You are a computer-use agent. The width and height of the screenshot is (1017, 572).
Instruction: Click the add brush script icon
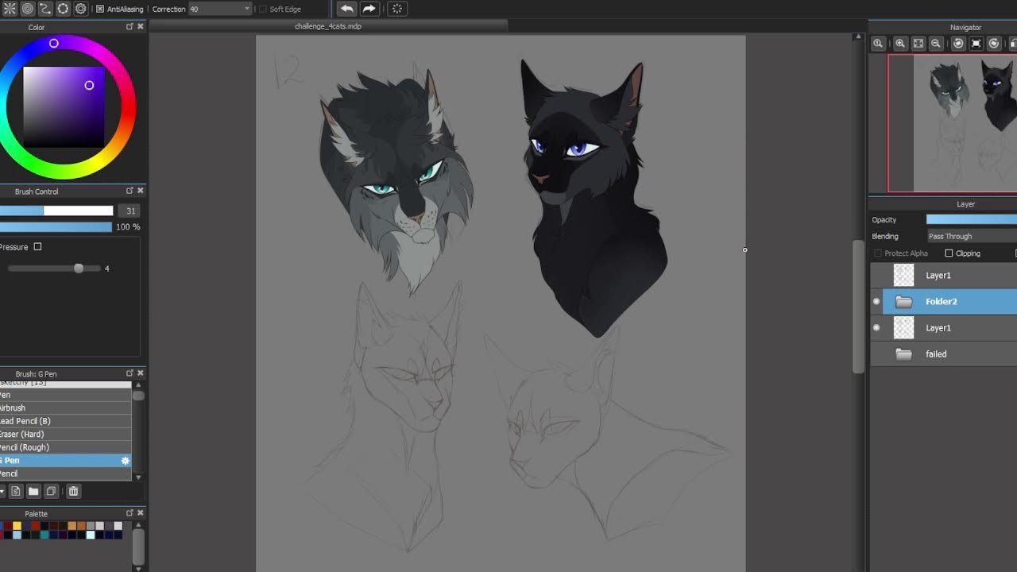[x=15, y=492]
